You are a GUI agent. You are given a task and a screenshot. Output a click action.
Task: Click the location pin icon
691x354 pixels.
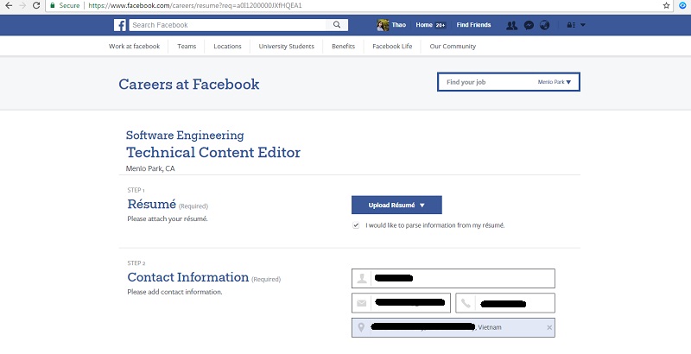coord(361,327)
